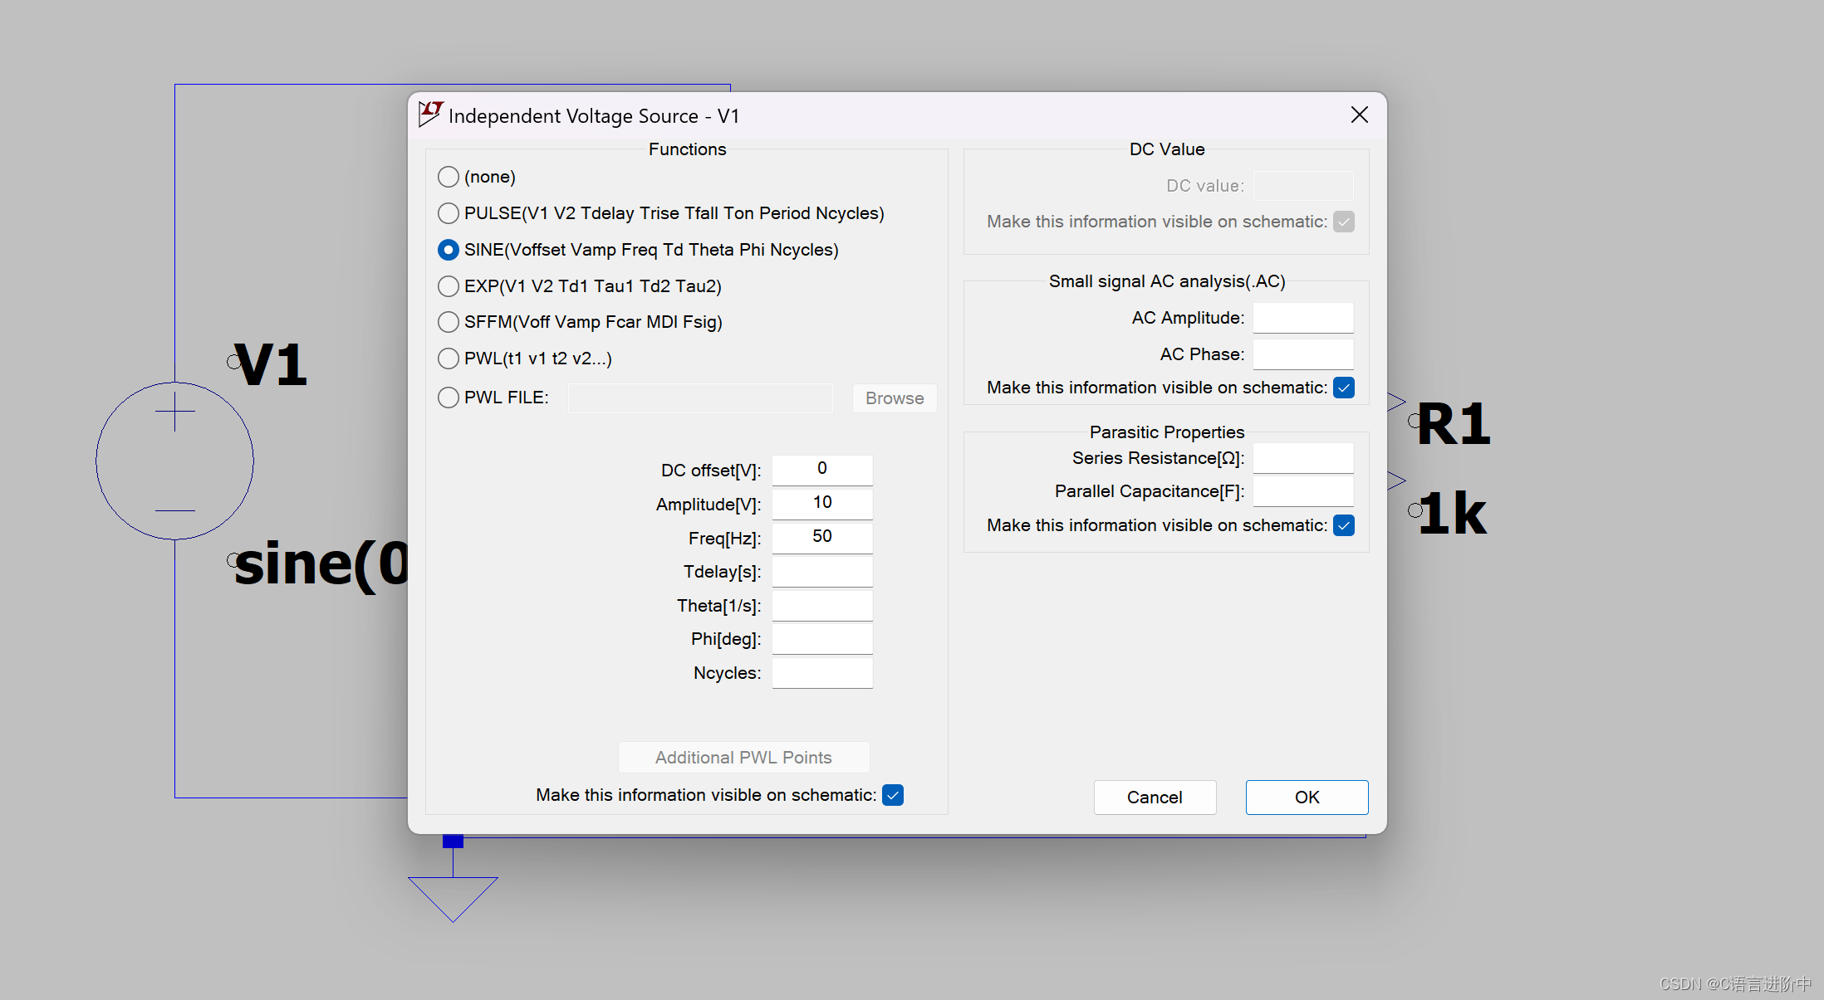Click the DC offset[V] input field
Screen dimensions: 1824x1000
(x=821, y=470)
